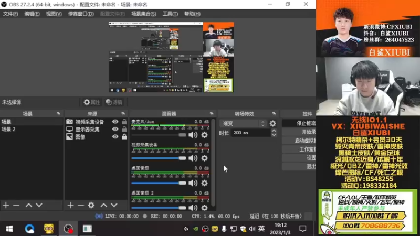Image resolution: width=420 pixels, height=236 pixels.
Task: Mute the 桌面音频 2 channel
Action: pos(193,208)
